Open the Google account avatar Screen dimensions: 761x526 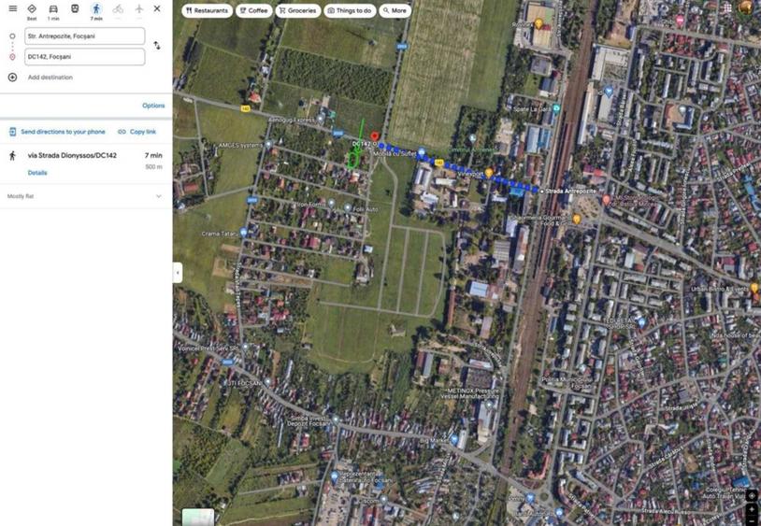[746, 7]
